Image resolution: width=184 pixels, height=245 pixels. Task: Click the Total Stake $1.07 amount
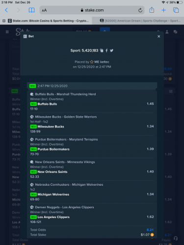(x=145, y=235)
